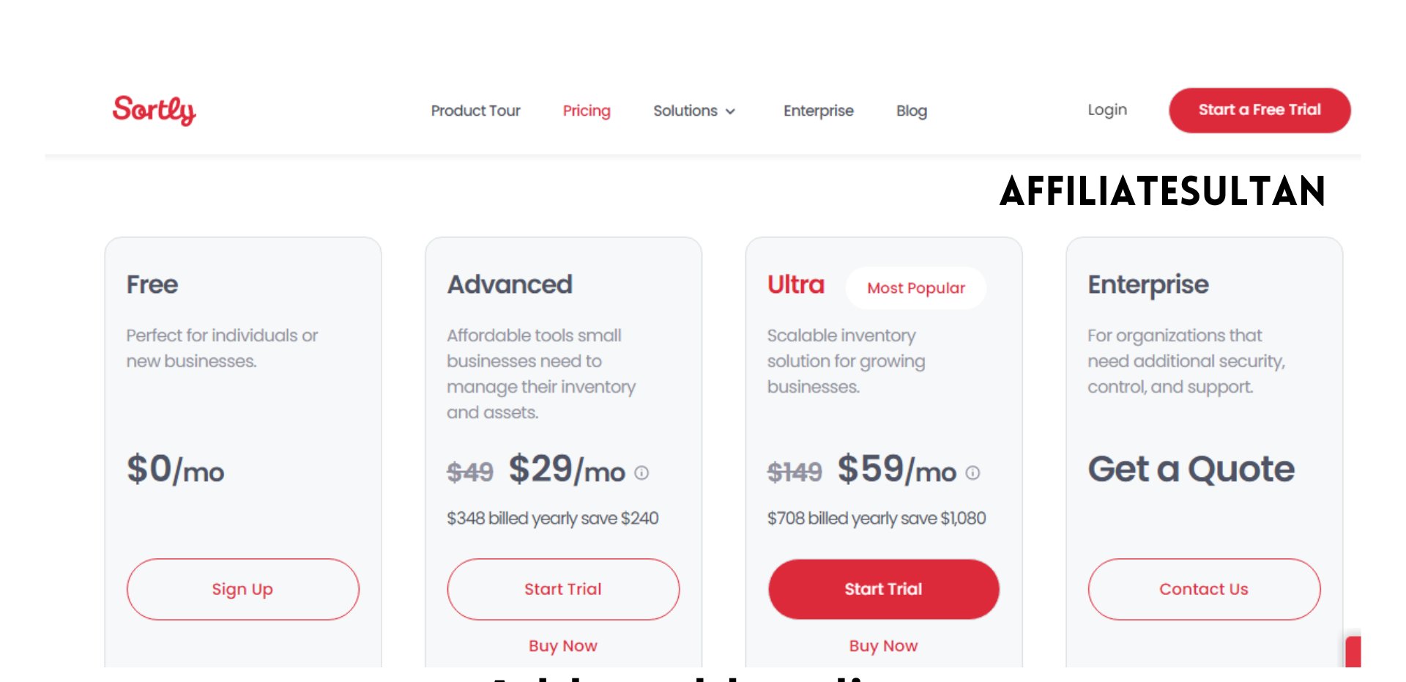1406x682 pixels.
Task: Select the Ultra plan heading
Action: (796, 284)
